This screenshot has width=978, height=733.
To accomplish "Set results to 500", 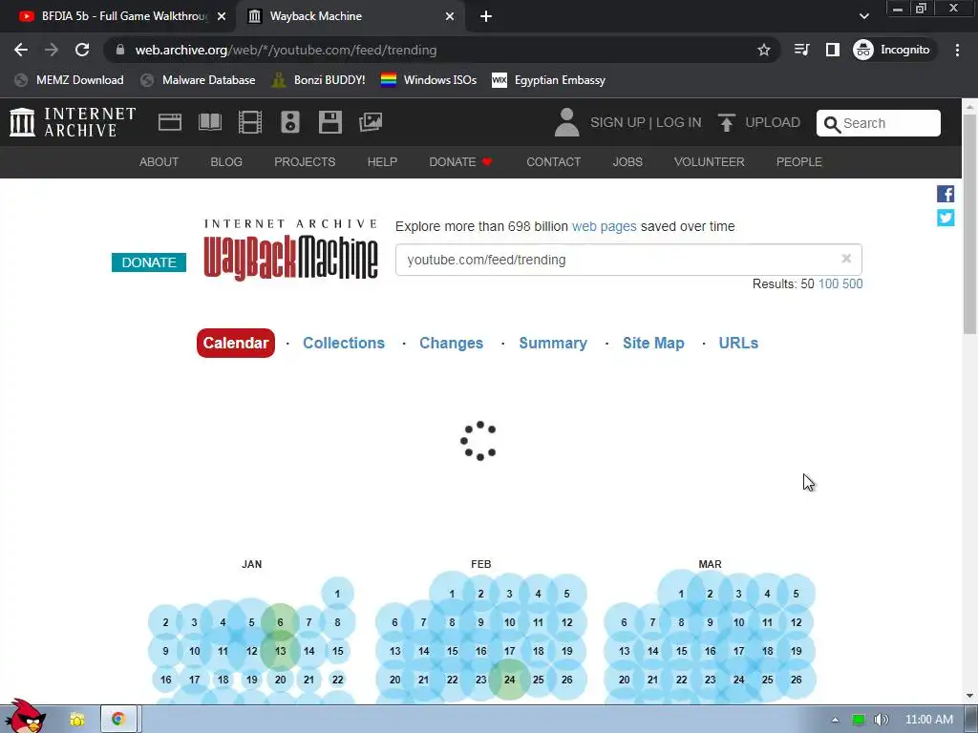I will [x=852, y=283].
